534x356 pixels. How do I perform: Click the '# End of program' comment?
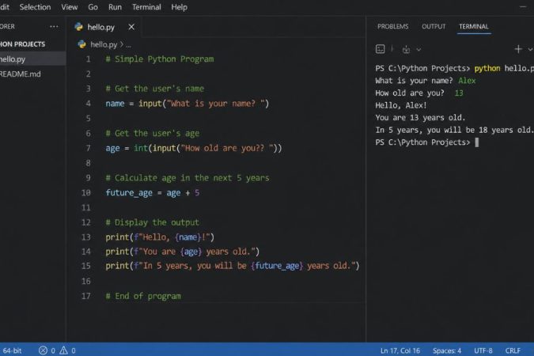[x=143, y=296]
